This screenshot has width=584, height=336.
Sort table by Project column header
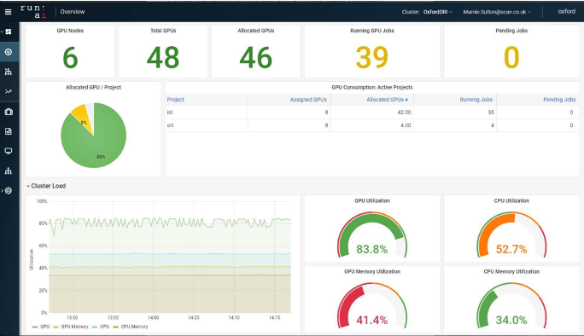pos(175,100)
